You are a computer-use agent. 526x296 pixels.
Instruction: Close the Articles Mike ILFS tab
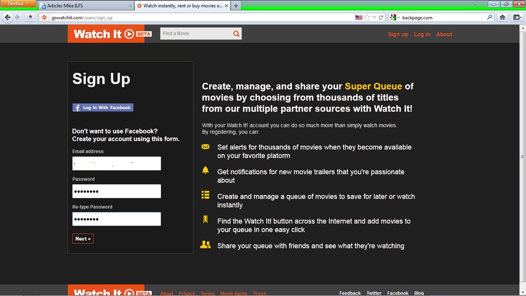(130, 6)
